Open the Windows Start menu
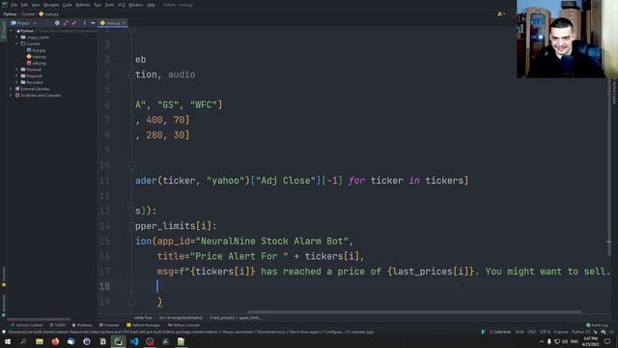Viewport: 618px width, 348px height. tap(8, 341)
